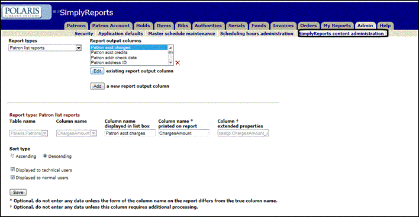This screenshot has height=217, width=419.
Task: Open the Bibs tab
Action: click(x=182, y=25)
